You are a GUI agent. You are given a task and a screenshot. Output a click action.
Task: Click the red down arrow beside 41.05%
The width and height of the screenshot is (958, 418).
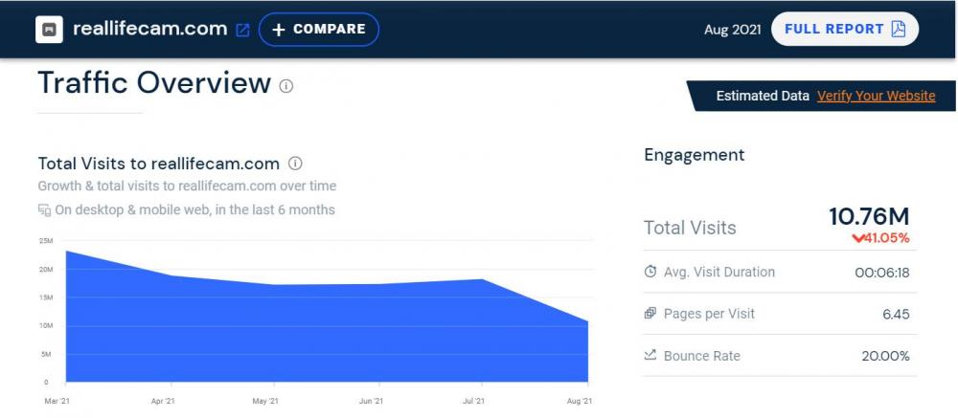coord(858,238)
